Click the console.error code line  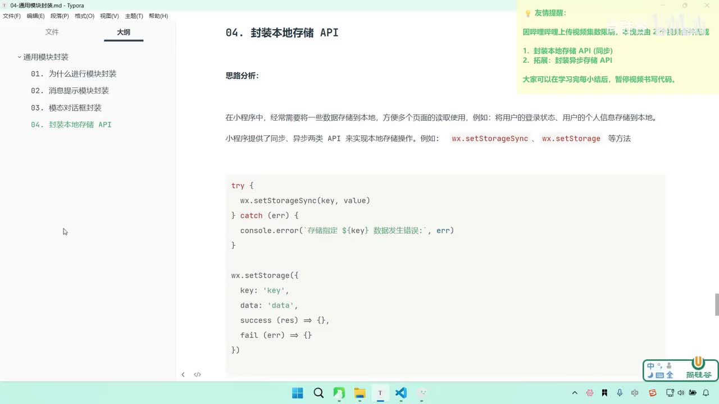tap(347, 231)
